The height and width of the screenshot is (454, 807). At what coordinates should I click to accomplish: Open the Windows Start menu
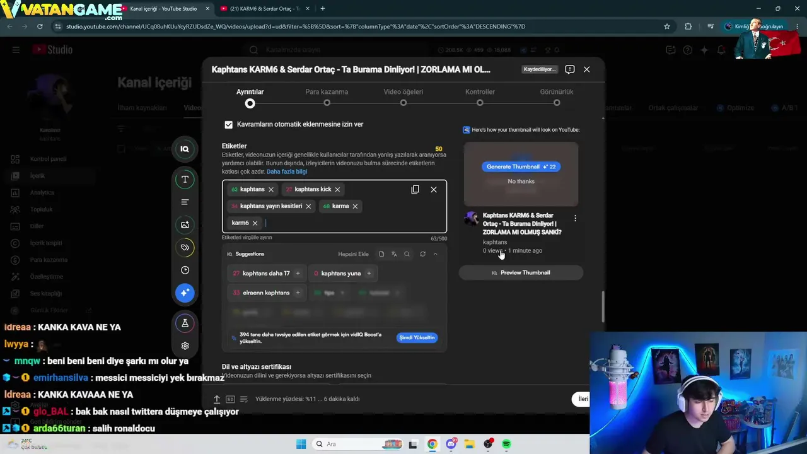pos(301,444)
